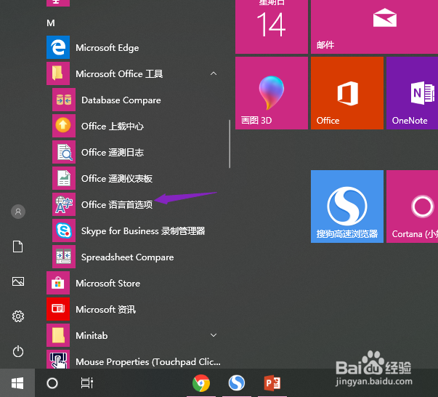Open the Office tile
Image resolution: width=438 pixels, height=397 pixels.
347,93
